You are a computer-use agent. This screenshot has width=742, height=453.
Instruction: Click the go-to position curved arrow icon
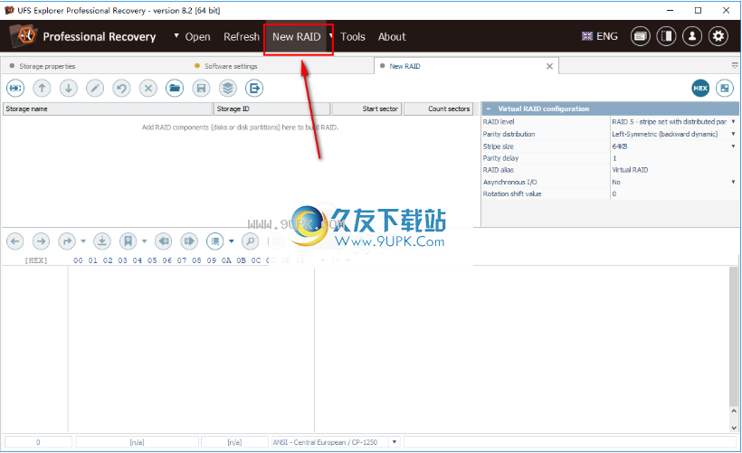[67, 241]
